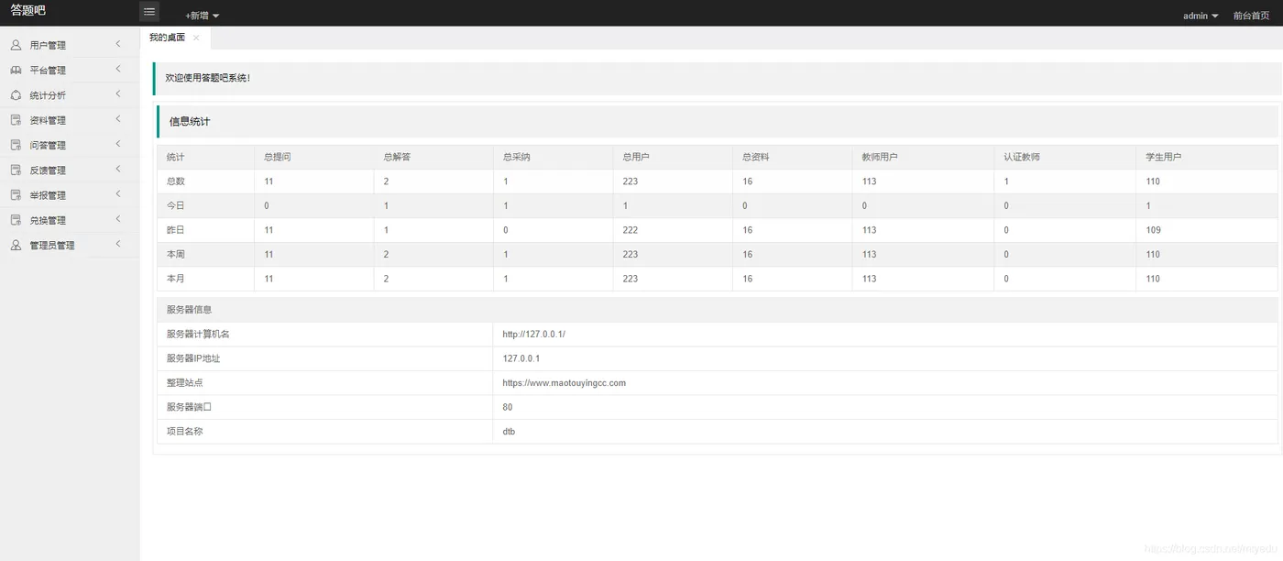Click the 服务器信息 section header
Screen dimensions: 1283x561
click(190, 310)
